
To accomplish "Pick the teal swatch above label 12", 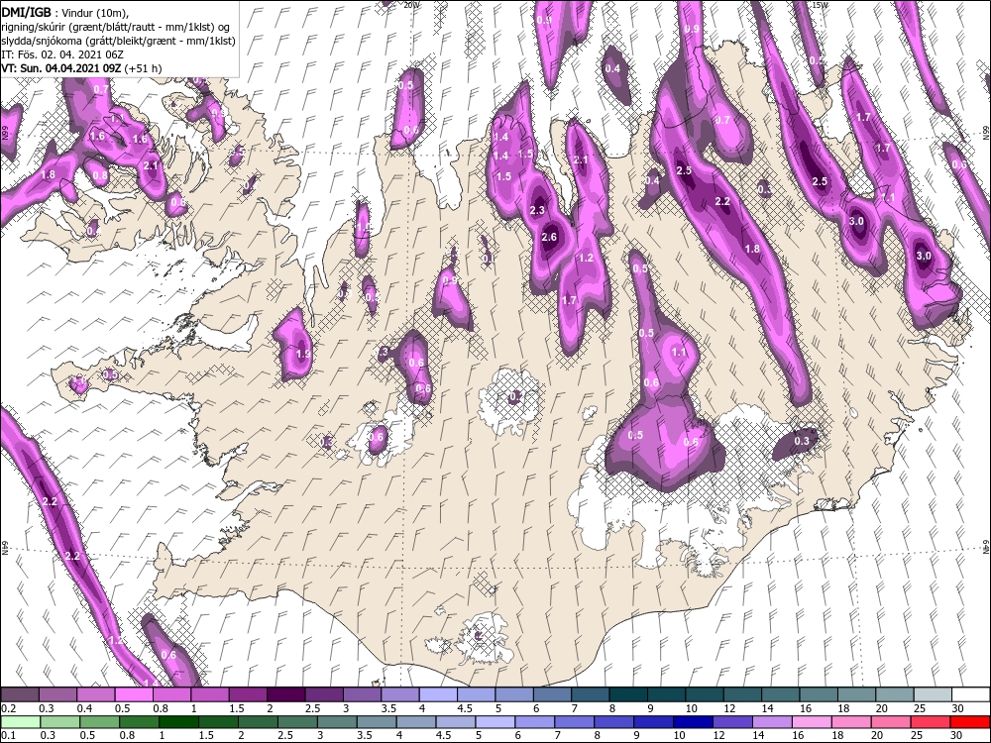I will [x=742, y=695].
